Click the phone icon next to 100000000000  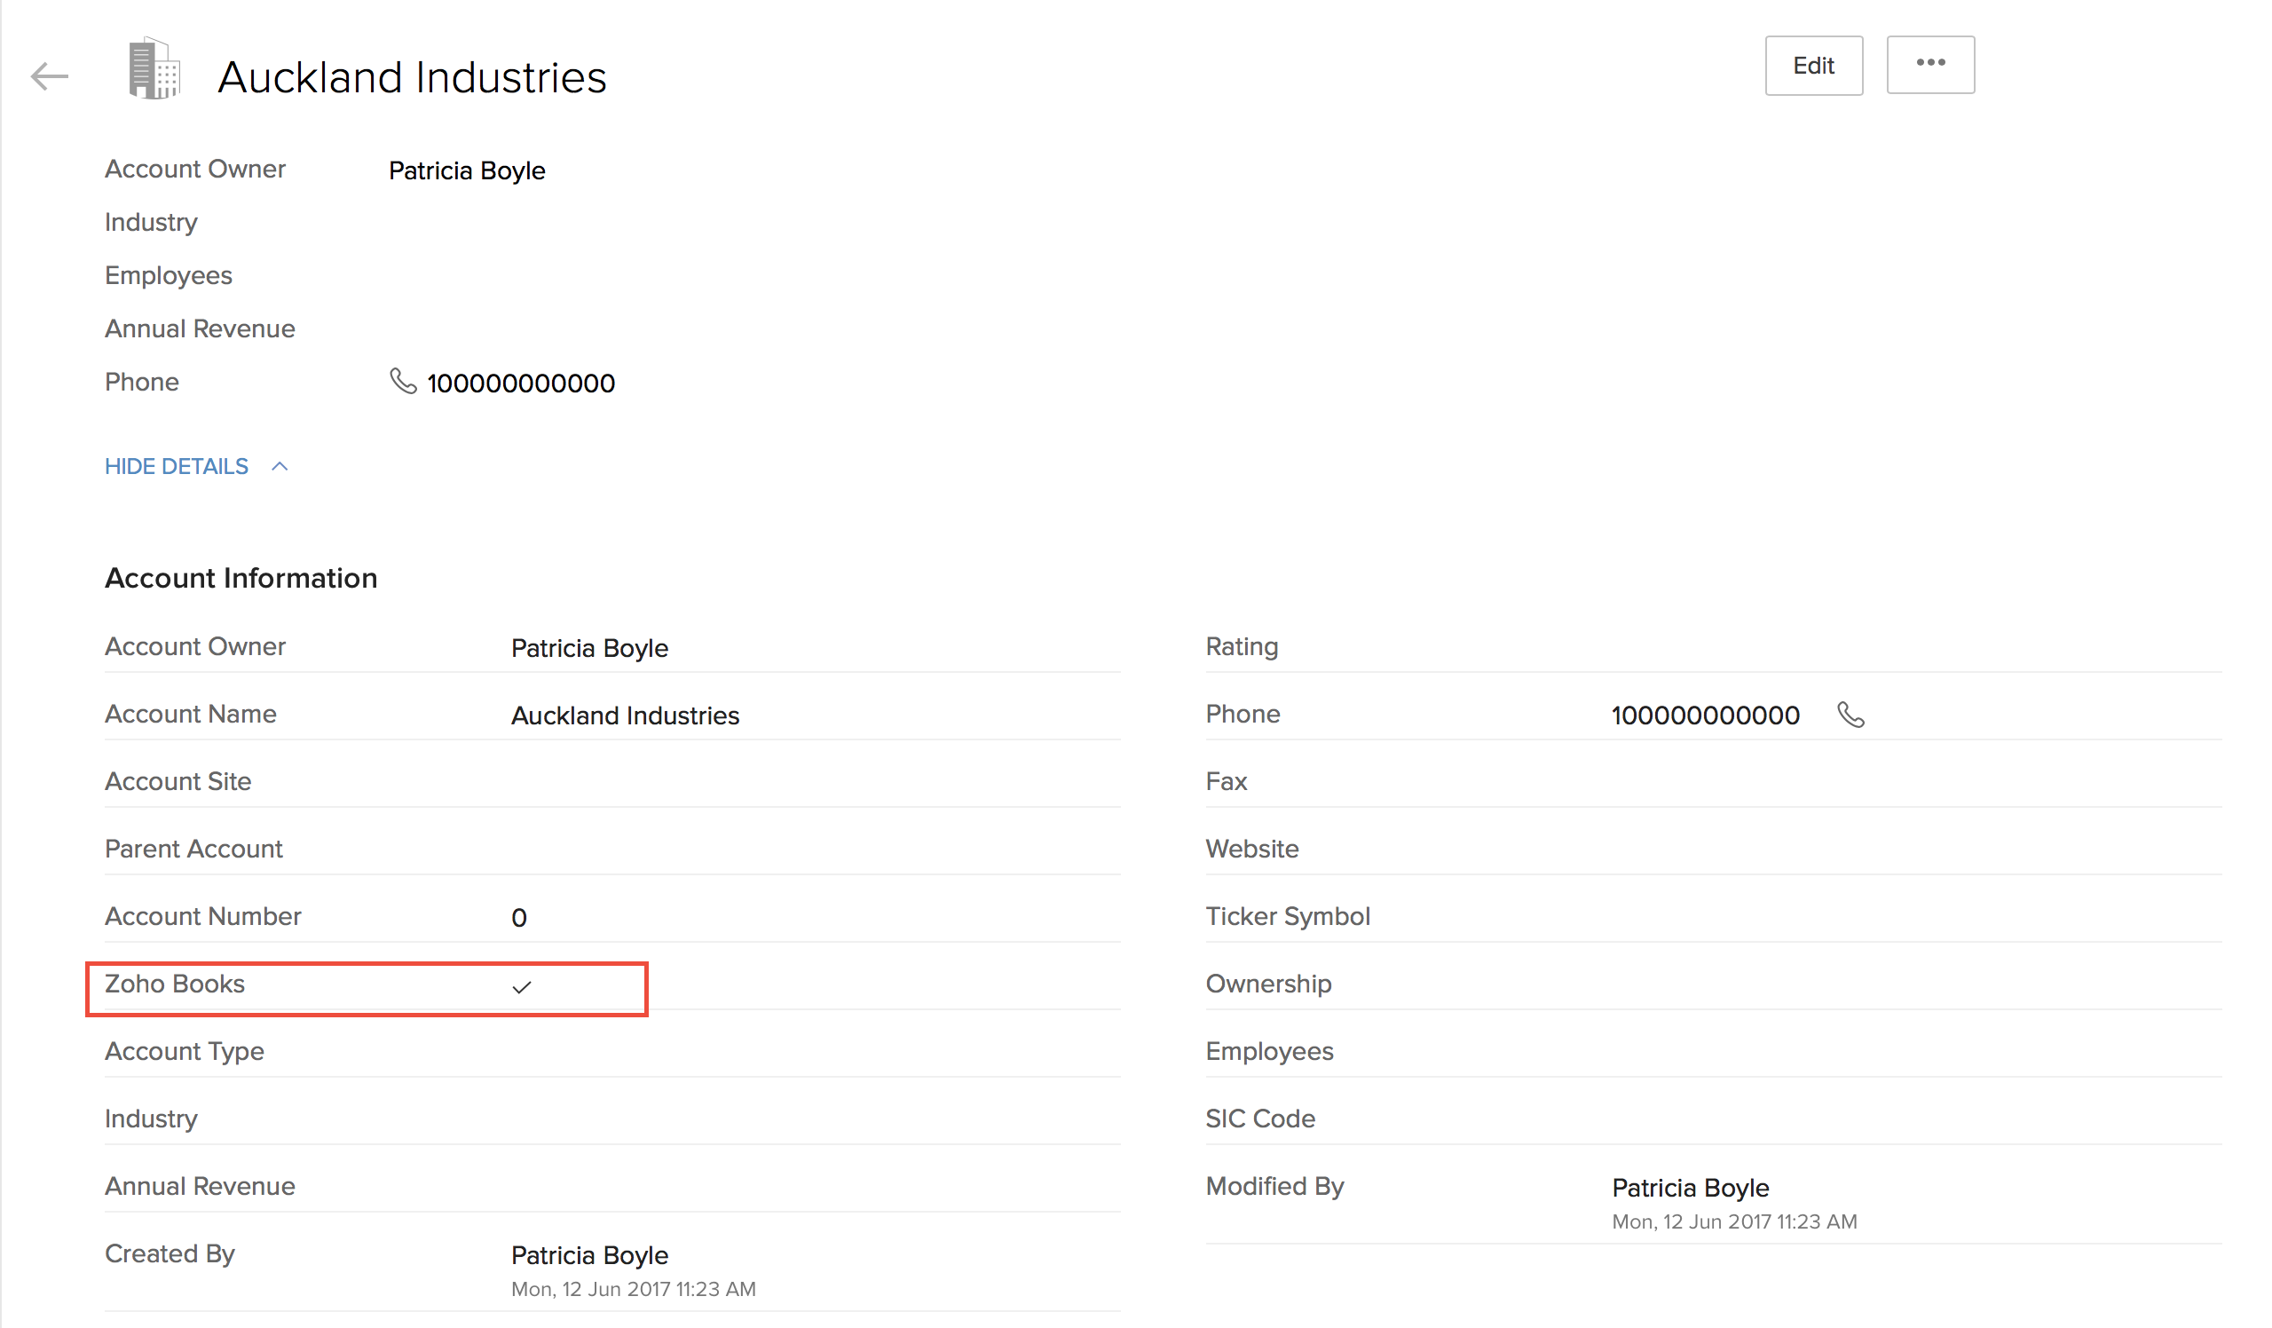(x=402, y=382)
